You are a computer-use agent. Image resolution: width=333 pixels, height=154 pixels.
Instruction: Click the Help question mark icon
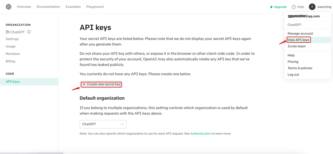294,7
